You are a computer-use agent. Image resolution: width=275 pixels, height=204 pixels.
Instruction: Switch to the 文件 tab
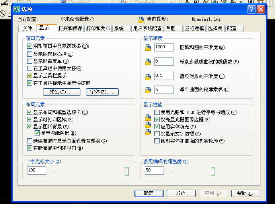click(x=27, y=29)
